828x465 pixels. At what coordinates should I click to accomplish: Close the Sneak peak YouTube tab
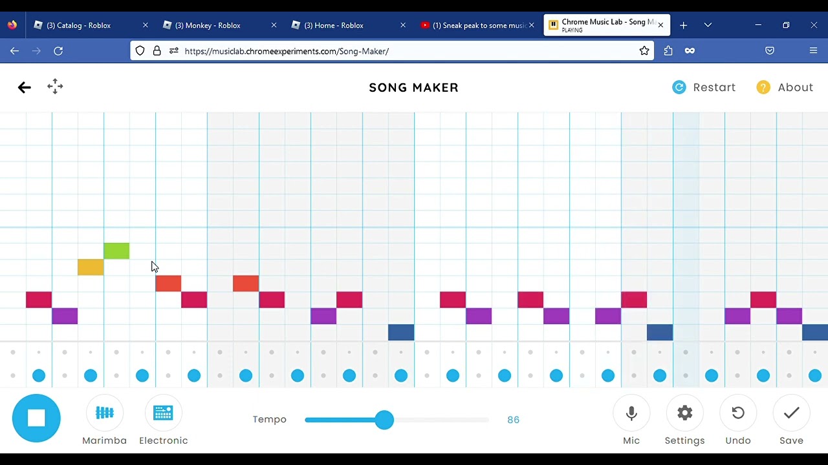[x=532, y=25]
